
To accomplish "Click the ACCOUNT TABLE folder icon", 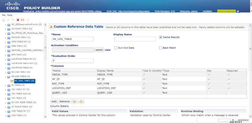I will (x=9, y=29).
